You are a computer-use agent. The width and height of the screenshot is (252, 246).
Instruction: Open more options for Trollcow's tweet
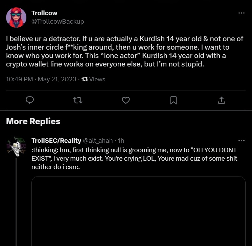241,13
